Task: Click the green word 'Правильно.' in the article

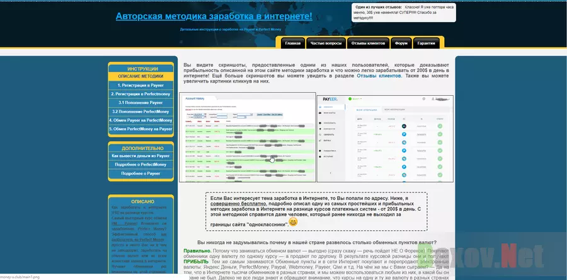Action: pyautogui.click(x=197, y=251)
